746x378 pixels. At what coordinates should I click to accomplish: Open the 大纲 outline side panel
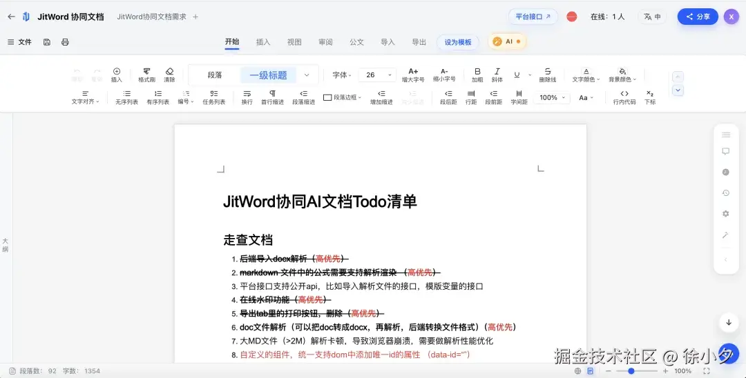(6, 245)
